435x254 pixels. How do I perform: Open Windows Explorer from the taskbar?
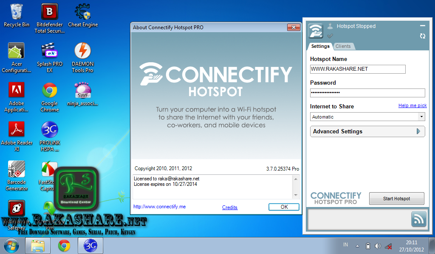[x=38, y=246]
